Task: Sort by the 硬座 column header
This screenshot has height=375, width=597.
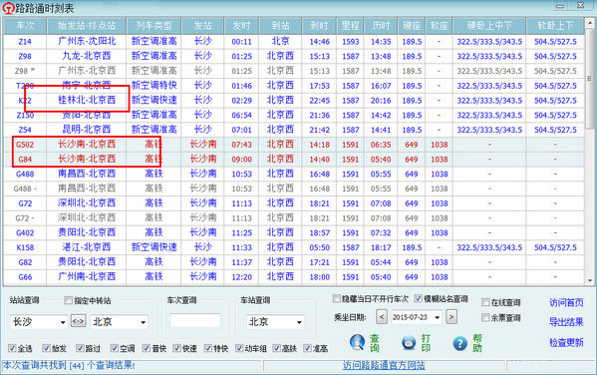Action: point(412,26)
